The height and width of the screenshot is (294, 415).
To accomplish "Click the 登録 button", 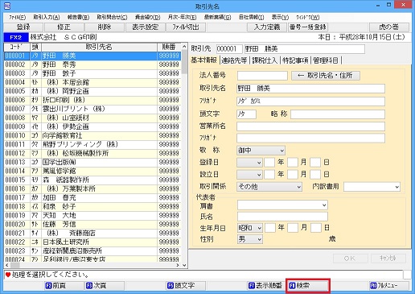I will click(23, 27).
